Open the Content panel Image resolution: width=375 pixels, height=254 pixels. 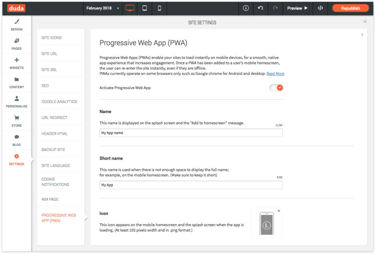point(16,83)
